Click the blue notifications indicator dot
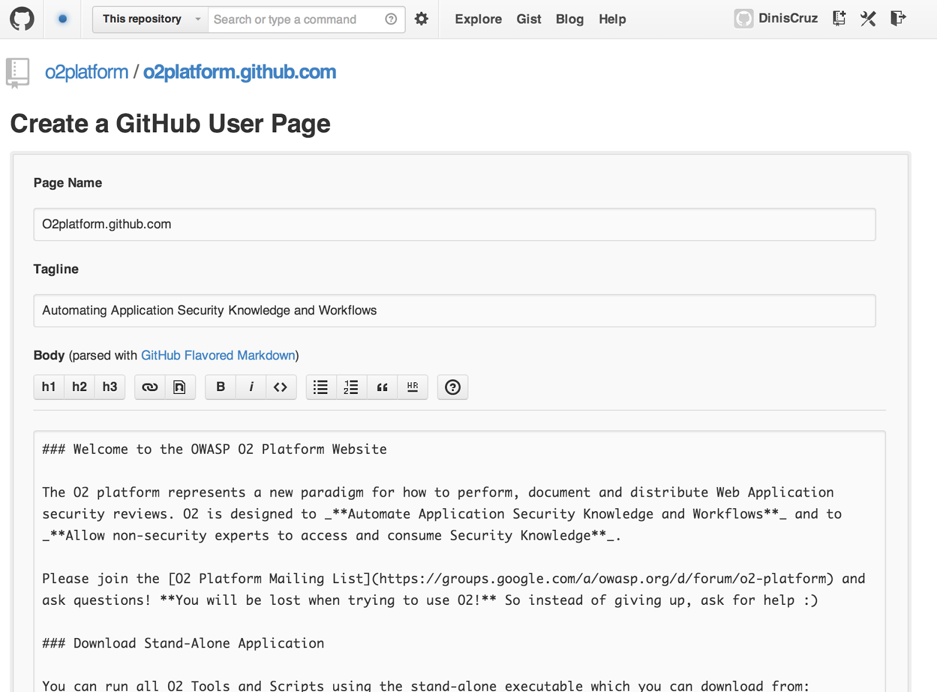This screenshot has width=937, height=692. point(63,19)
